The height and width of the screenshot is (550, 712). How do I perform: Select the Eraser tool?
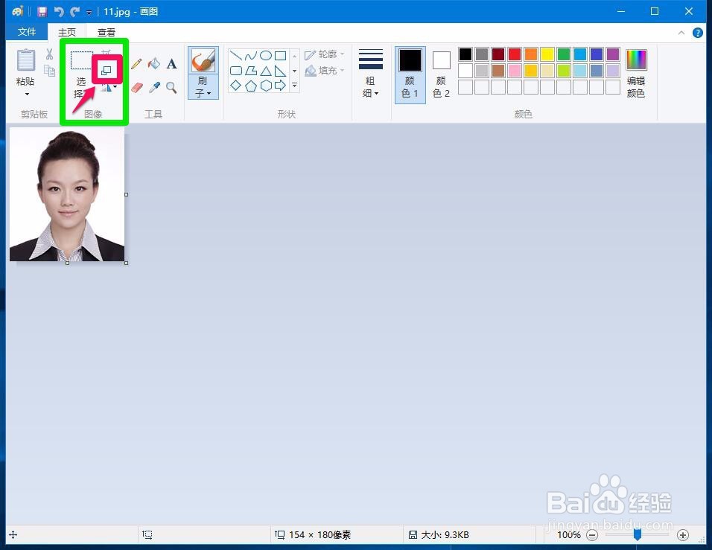[137, 87]
